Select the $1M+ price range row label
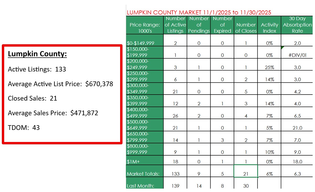Screen dimensions: 315x192 coord(133,162)
